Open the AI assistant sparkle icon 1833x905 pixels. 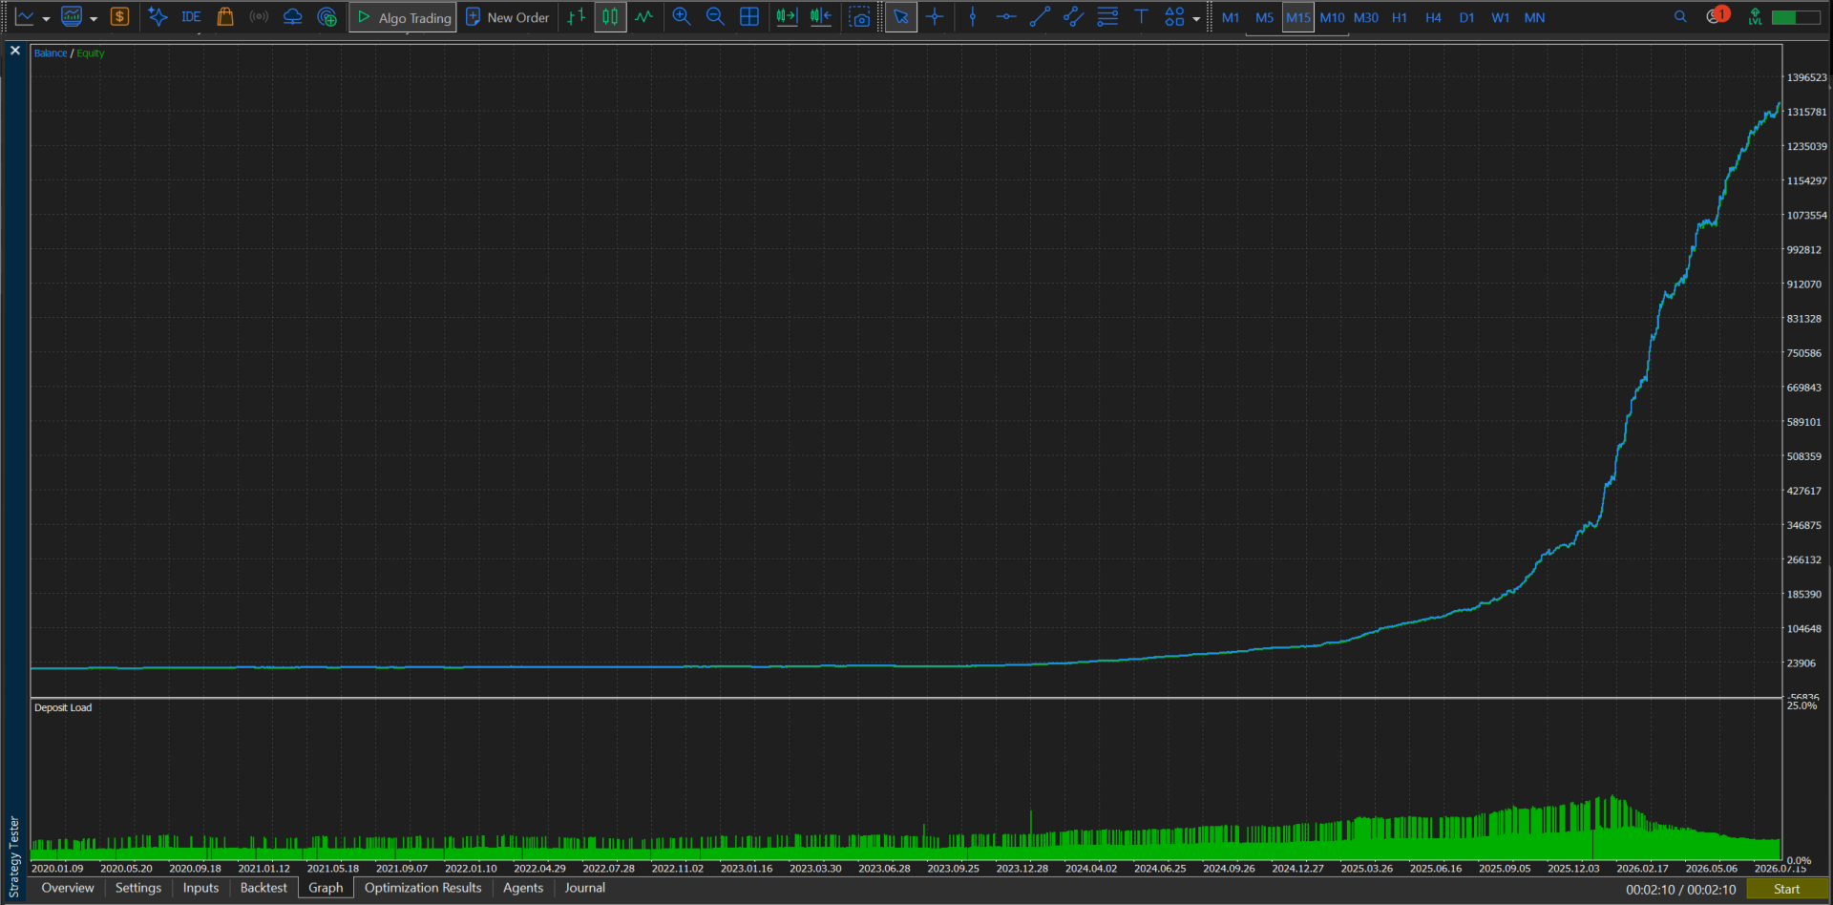(158, 17)
